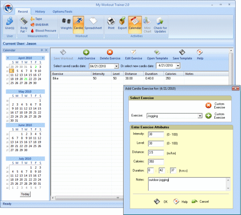Open the Exercise Jogging dropdown
Viewport: 241px width, 215px height.
200,116
